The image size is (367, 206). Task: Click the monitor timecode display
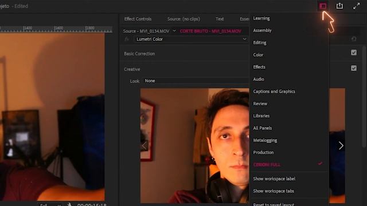point(92,205)
